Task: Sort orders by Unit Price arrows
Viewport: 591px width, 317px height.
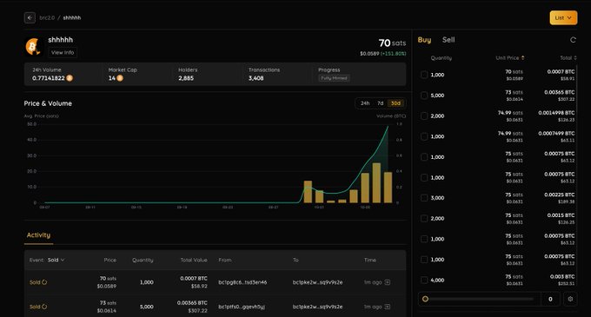Action: (x=523, y=58)
